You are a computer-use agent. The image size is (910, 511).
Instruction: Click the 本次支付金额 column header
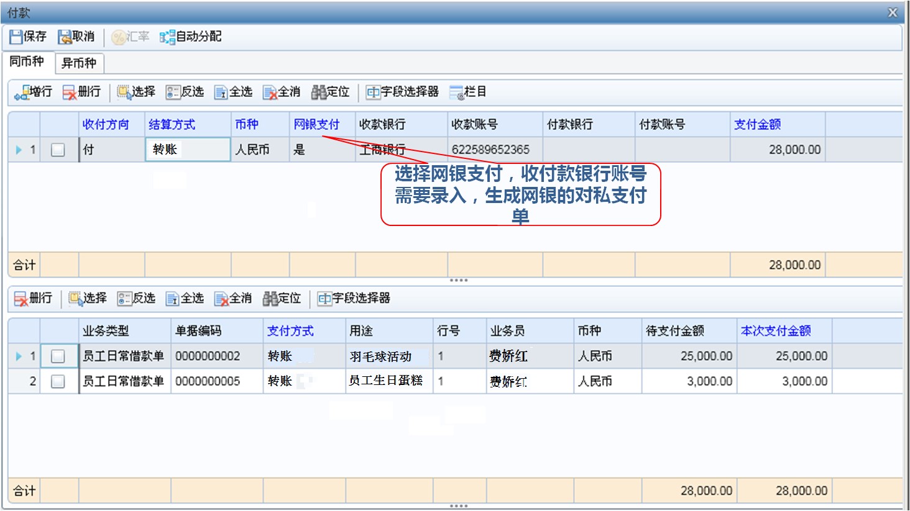coord(776,331)
